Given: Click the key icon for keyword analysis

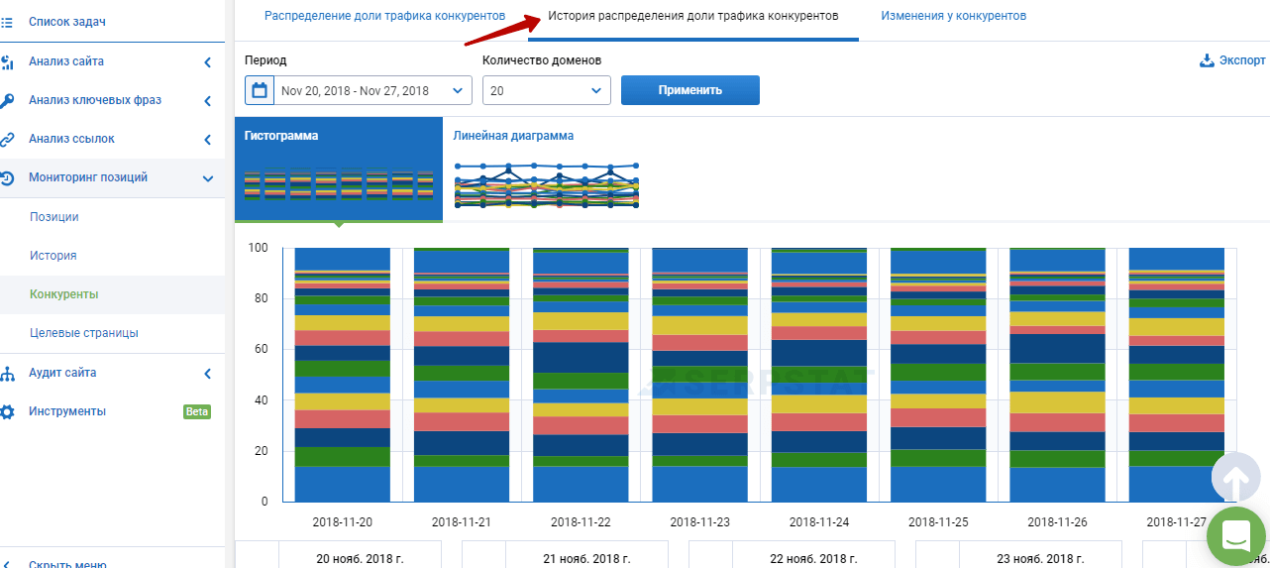Looking at the screenshot, I should [x=8, y=100].
